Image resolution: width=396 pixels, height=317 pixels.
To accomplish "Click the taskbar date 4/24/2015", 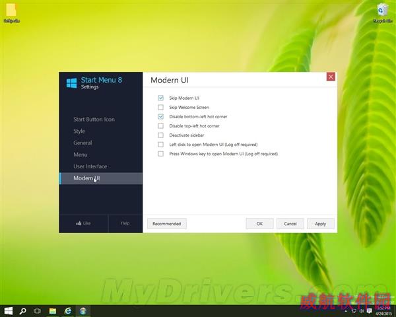I will point(384,314).
